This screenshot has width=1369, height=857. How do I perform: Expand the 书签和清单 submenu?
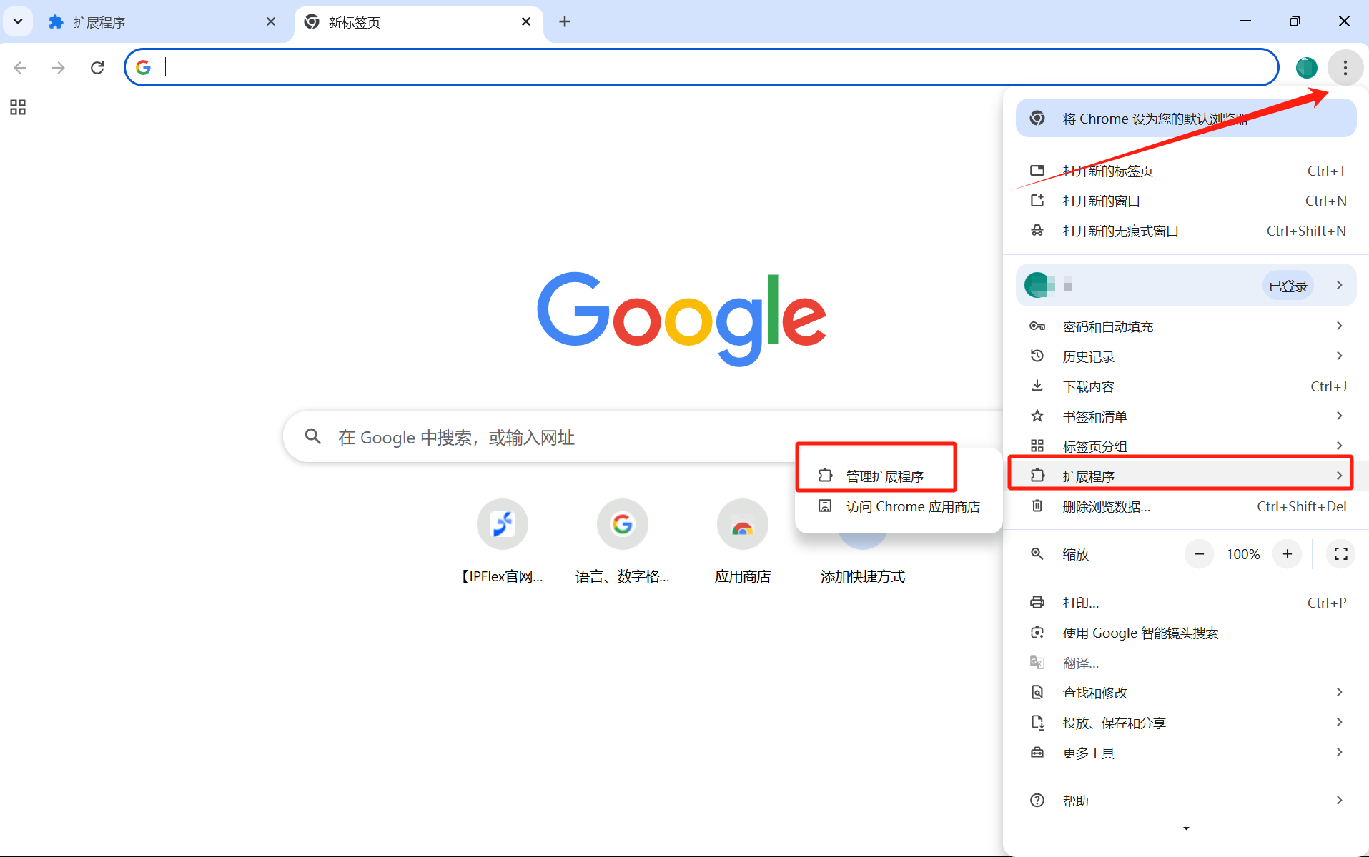1185,416
